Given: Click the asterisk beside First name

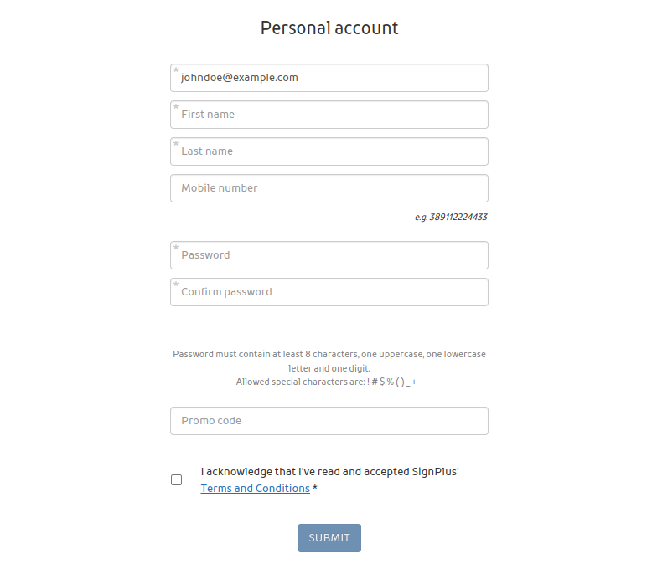Looking at the screenshot, I should [x=176, y=108].
